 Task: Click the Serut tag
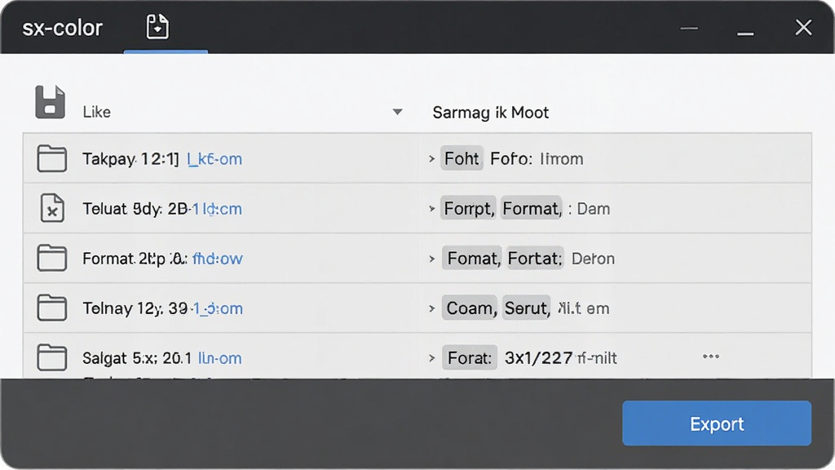pos(527,308)
